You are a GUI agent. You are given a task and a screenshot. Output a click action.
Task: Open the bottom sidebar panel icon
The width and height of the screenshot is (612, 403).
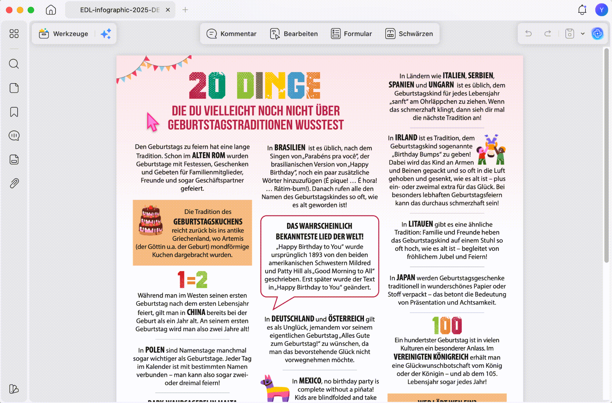pyautogui.click(x=14, y=389)
